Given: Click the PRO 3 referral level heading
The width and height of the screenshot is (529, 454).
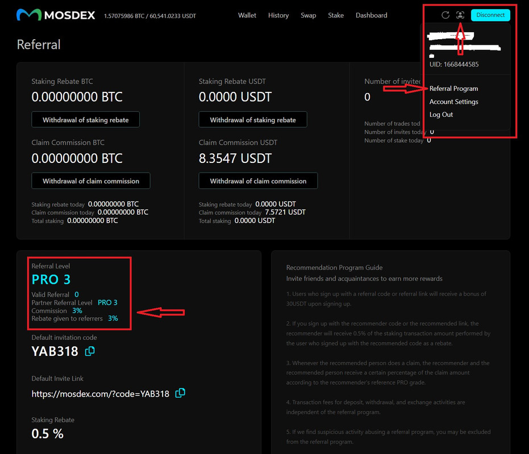Looking at the screenshot, I should tap(51, 279).
